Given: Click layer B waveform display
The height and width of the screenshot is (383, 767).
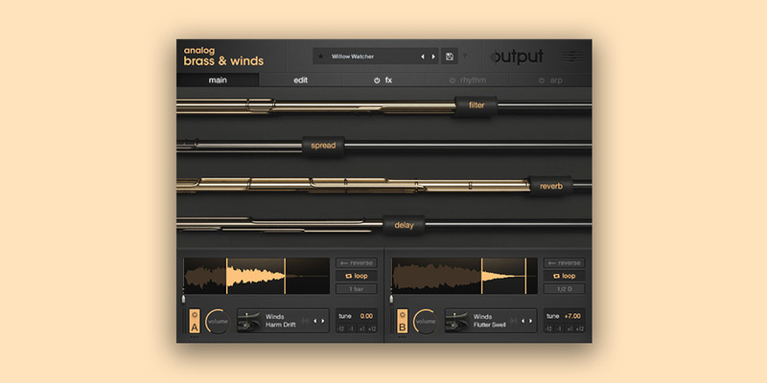Looking at the screenshot, I should pos(464,276).
